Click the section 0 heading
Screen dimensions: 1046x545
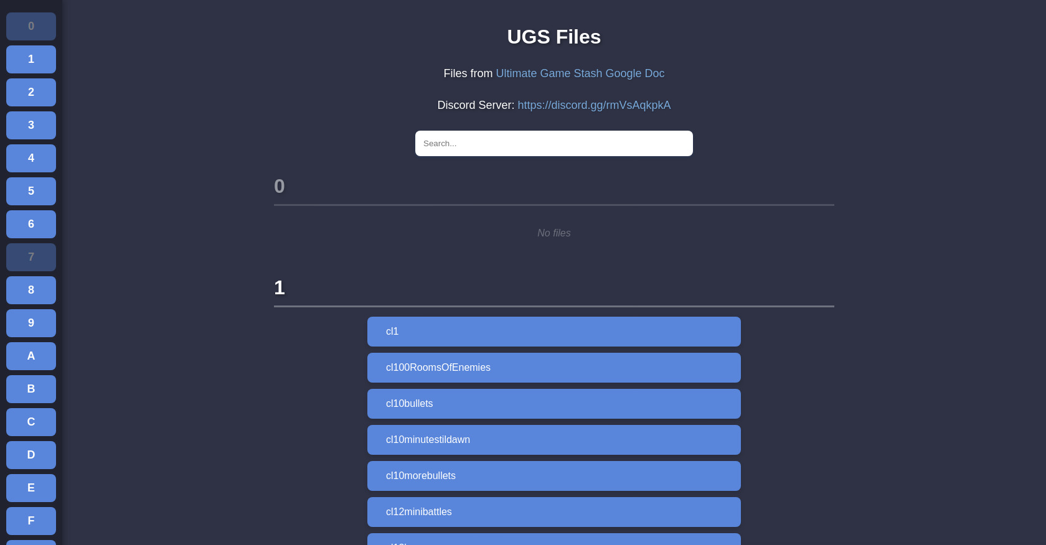click(x=280, y=186)
